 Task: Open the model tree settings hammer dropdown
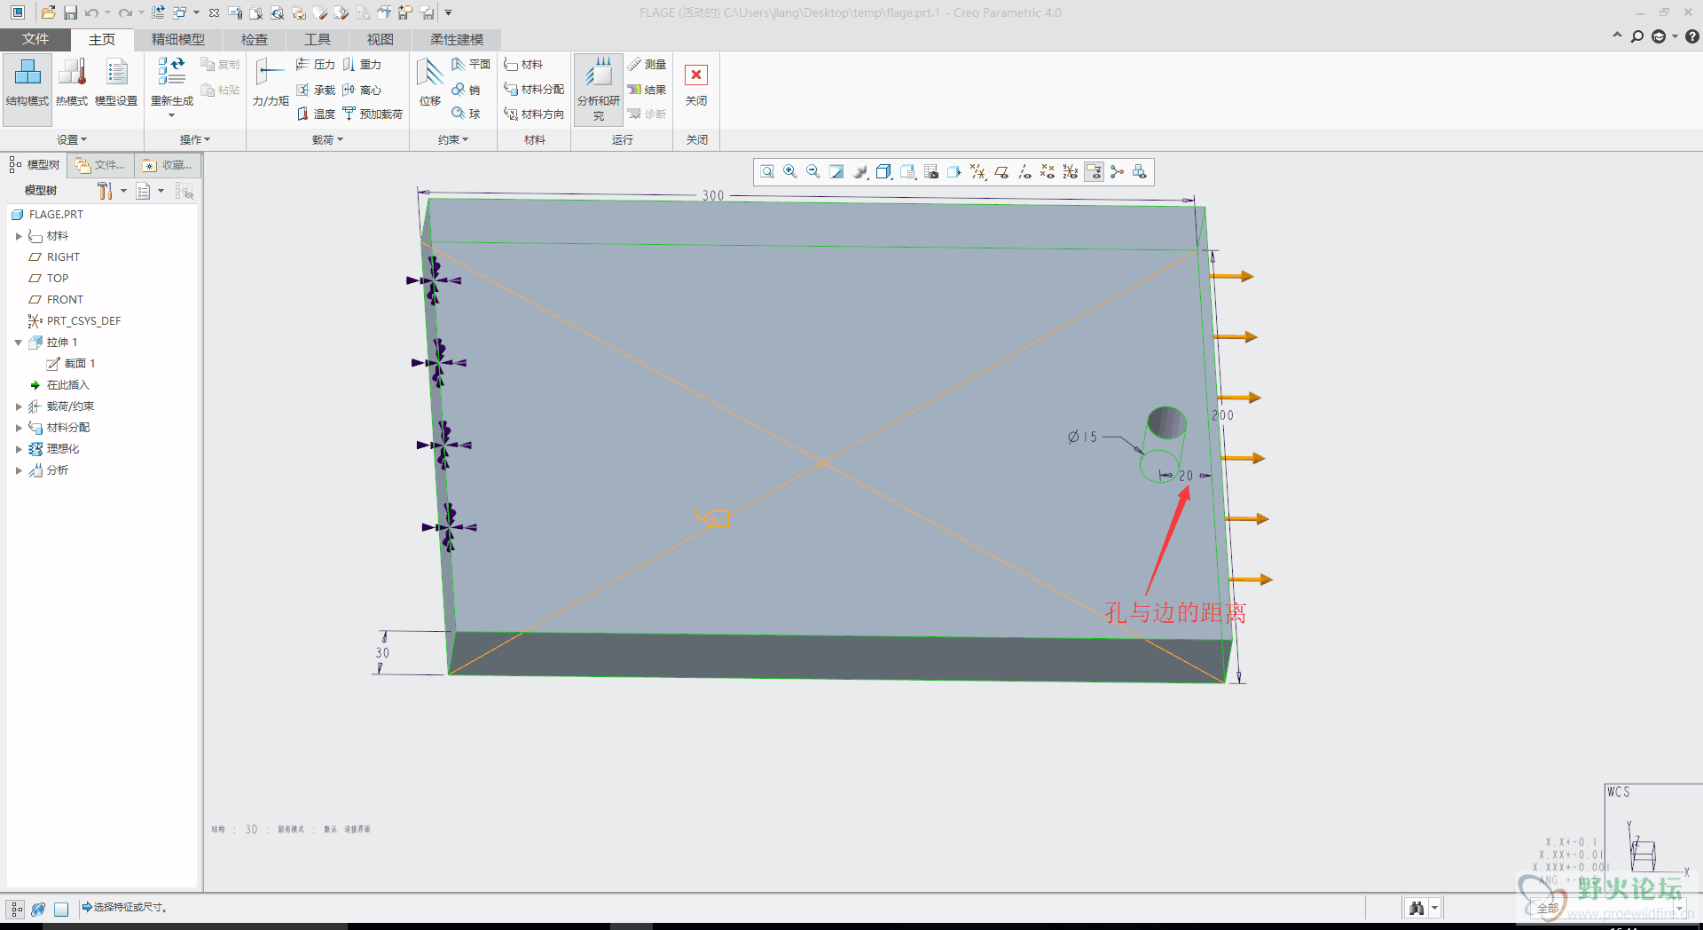pyautogui.click(x=112, y=191)
